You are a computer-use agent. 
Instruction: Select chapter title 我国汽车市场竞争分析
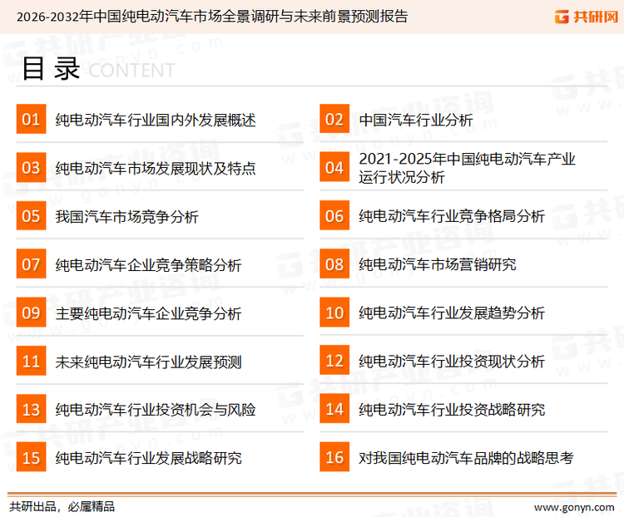(127, 217)
